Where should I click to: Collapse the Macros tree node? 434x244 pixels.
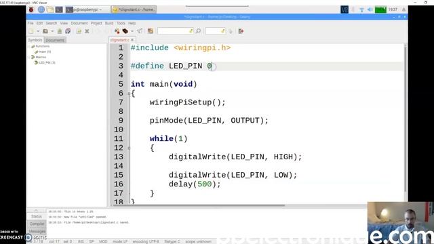(29, 57)
